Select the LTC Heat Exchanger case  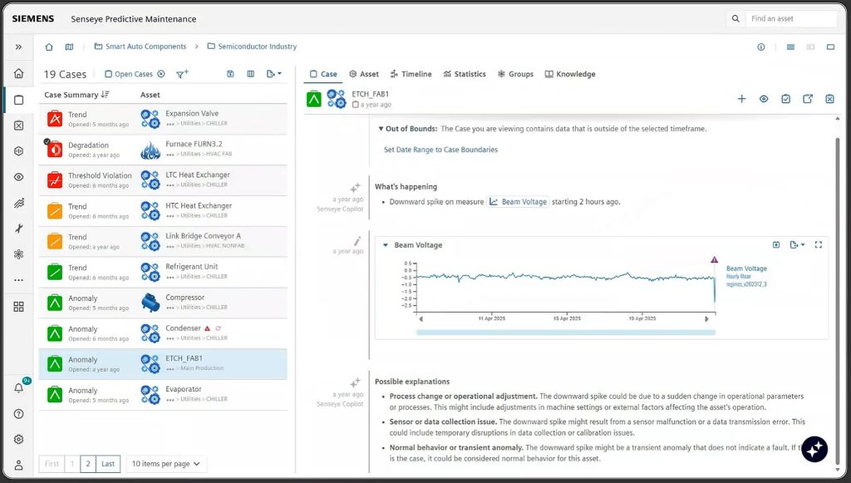(x=163, y=180)
